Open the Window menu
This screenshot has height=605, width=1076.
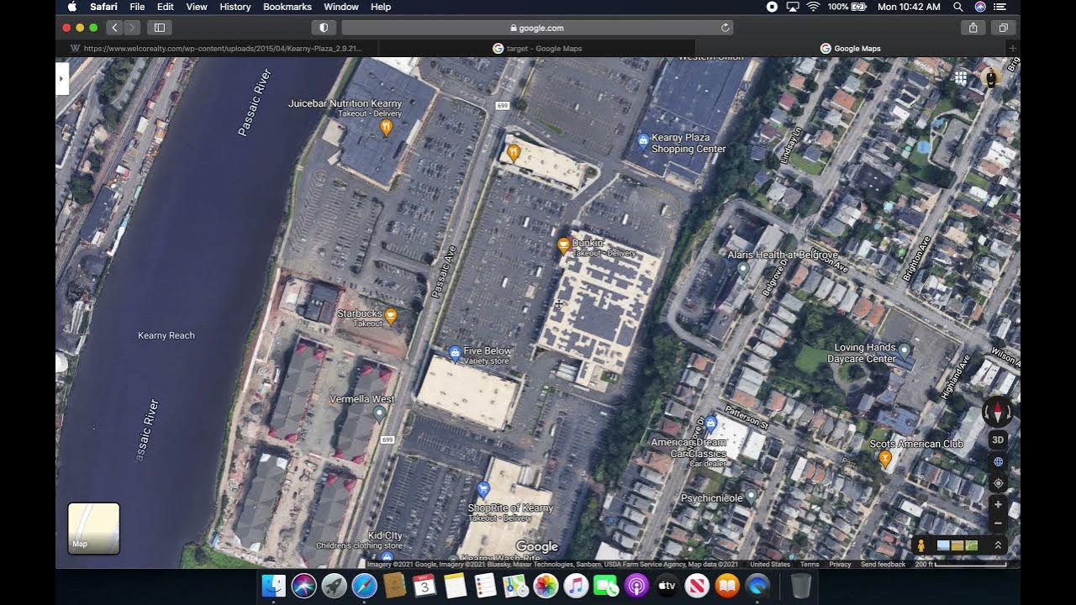[340, 7]
